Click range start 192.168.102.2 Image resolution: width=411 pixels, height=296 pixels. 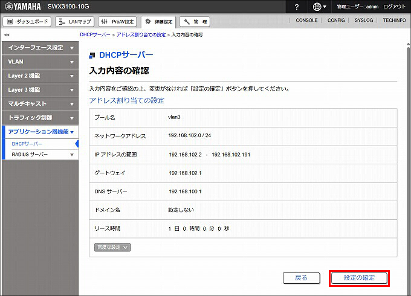(x=186, y=155)
